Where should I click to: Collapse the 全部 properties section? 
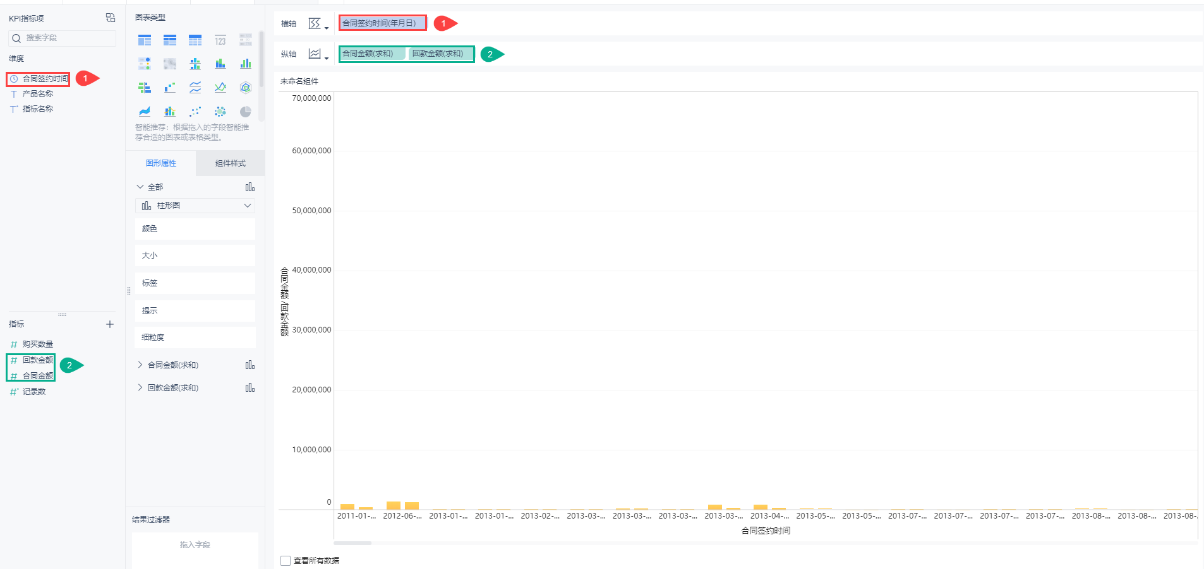coord(140,187)
